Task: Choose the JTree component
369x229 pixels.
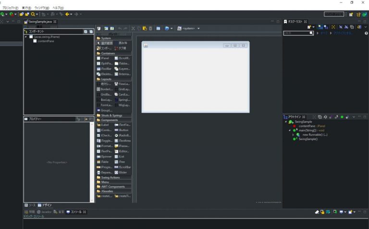Action: [x=120, y=162]
